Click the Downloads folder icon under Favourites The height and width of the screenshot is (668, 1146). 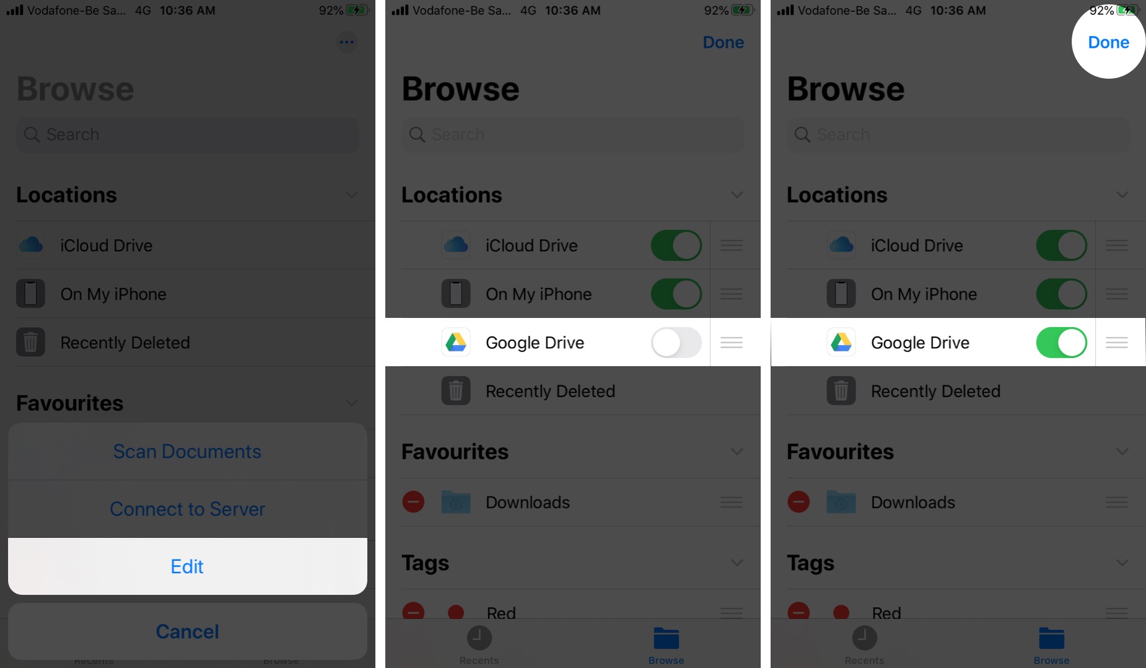[x=456, y=503]
